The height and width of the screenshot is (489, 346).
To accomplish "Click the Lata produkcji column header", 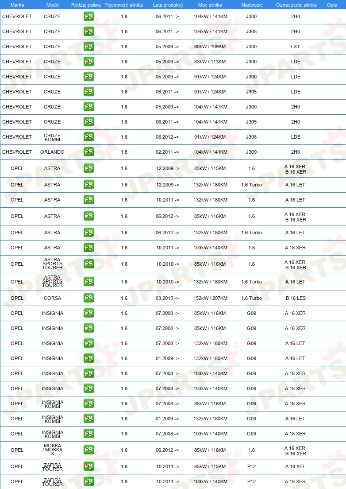I will coord(168,5).
